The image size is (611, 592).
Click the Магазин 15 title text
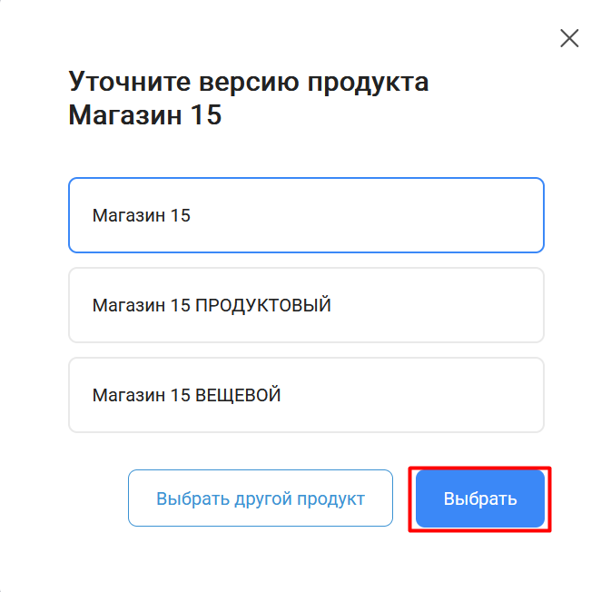pyautogui.click(x=145, y=115)
